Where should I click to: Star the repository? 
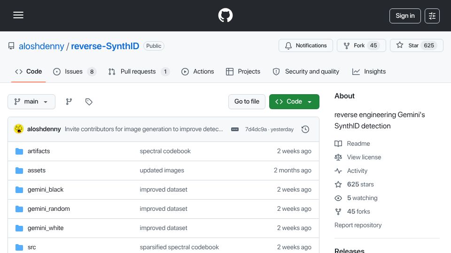417,45
